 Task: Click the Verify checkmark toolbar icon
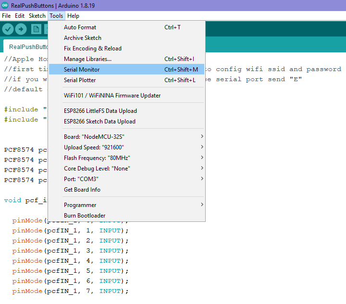[x=8, y=29]
